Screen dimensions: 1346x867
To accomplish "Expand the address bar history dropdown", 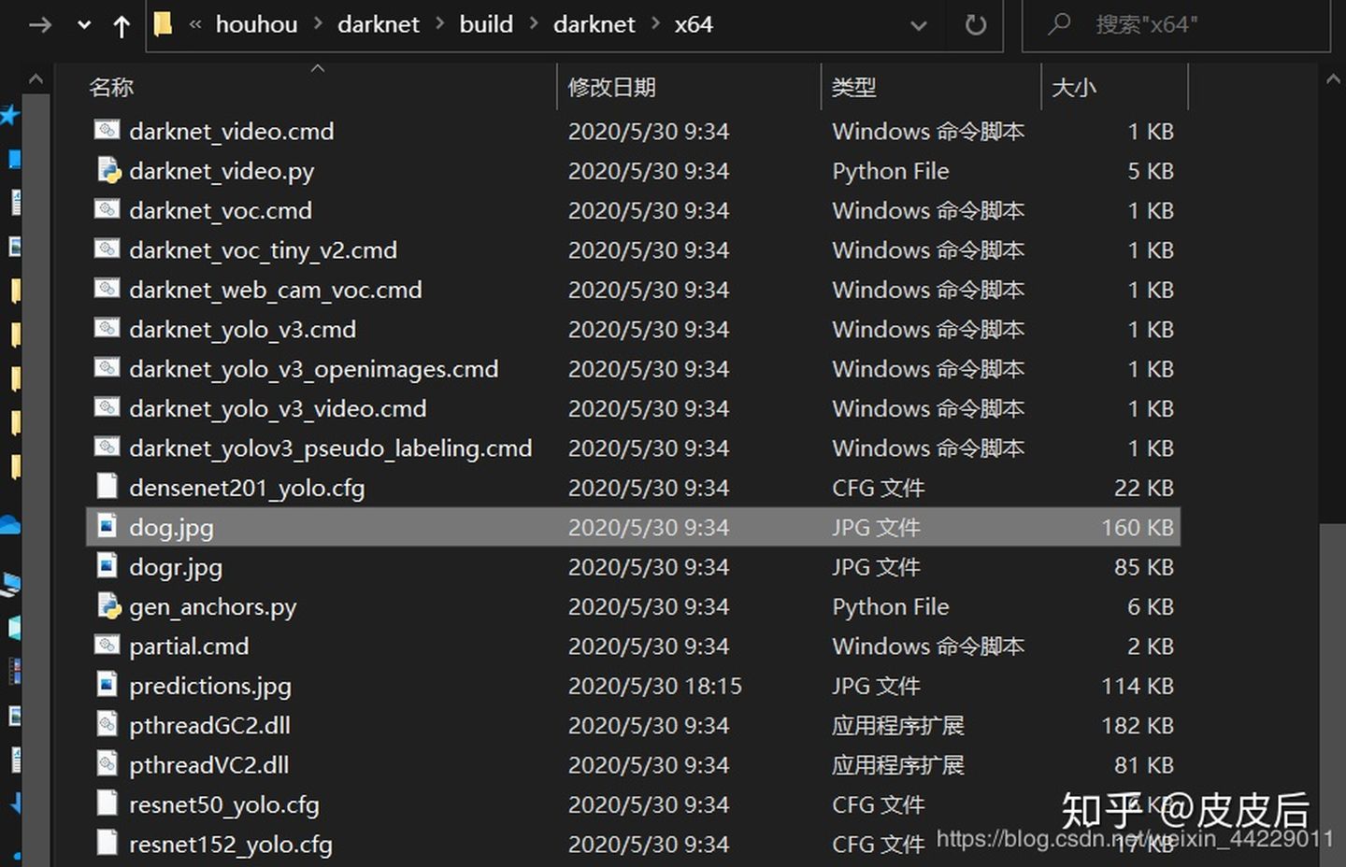I will tap(918, 25).
